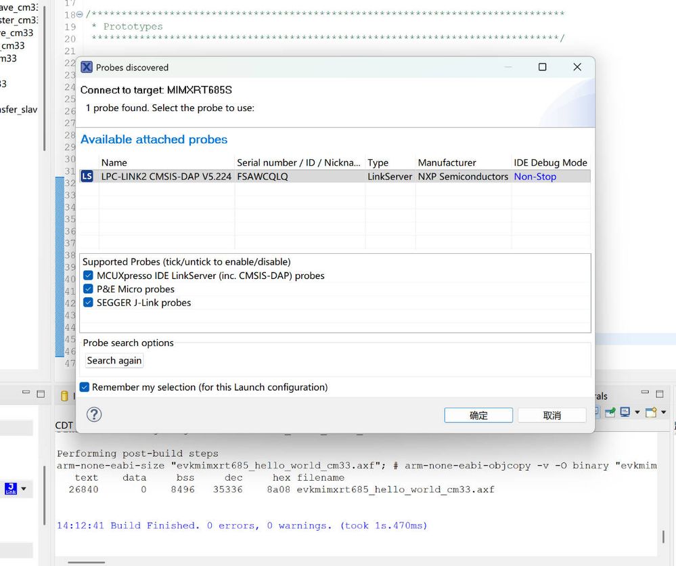Switch to the CDT console tab
Viewport: 676px width, 566px height.
click(x=63, y=424)
